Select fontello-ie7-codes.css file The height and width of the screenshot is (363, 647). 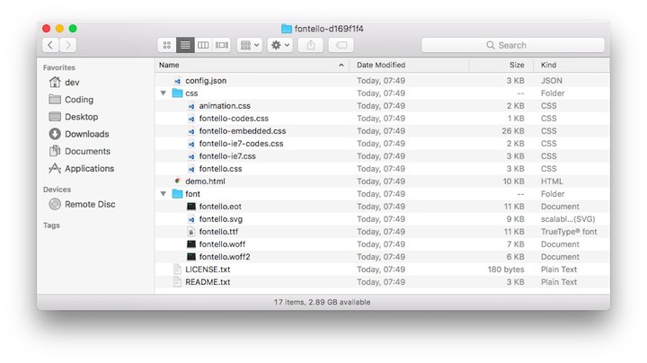[x=241, y=144]
